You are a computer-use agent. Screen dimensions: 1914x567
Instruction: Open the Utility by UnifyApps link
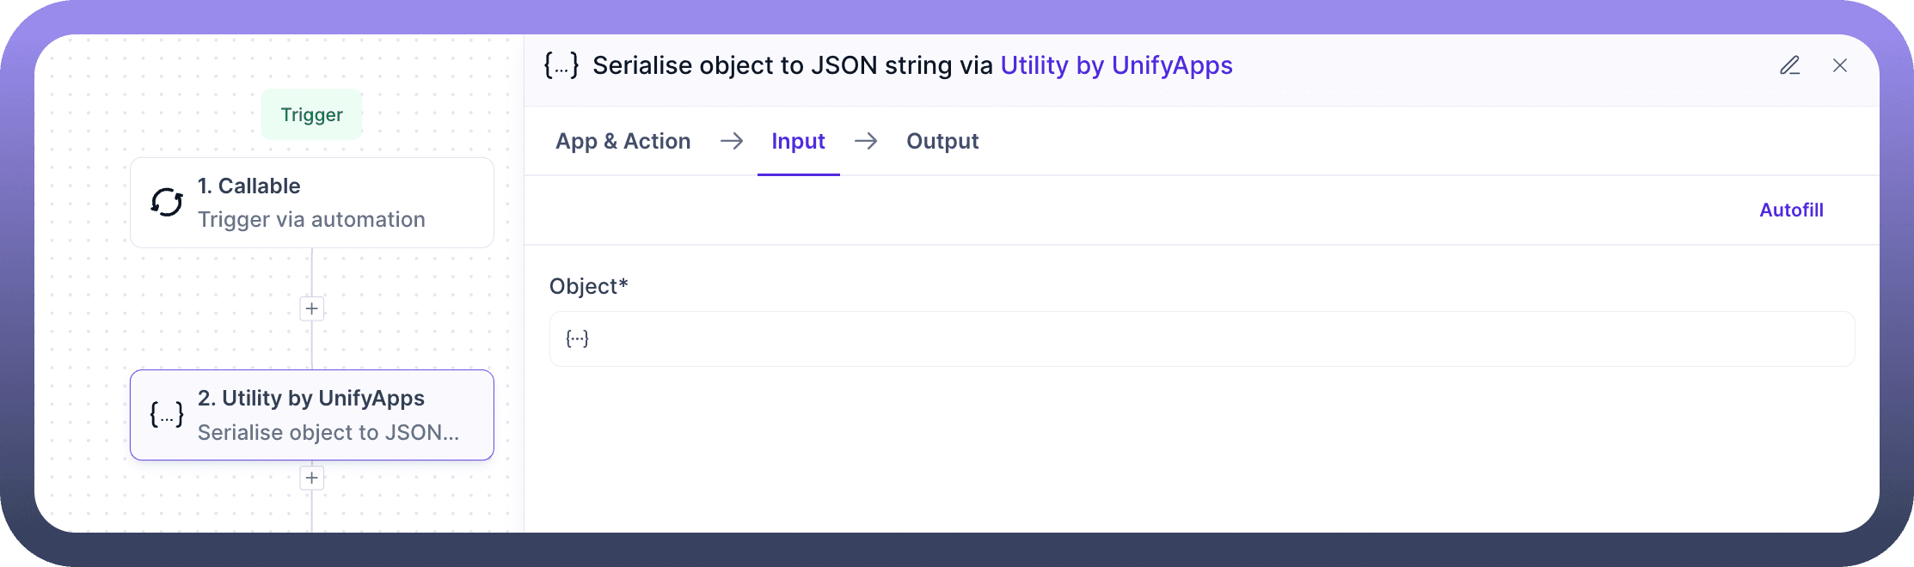pyautogui.click(x=1116, y=65)
